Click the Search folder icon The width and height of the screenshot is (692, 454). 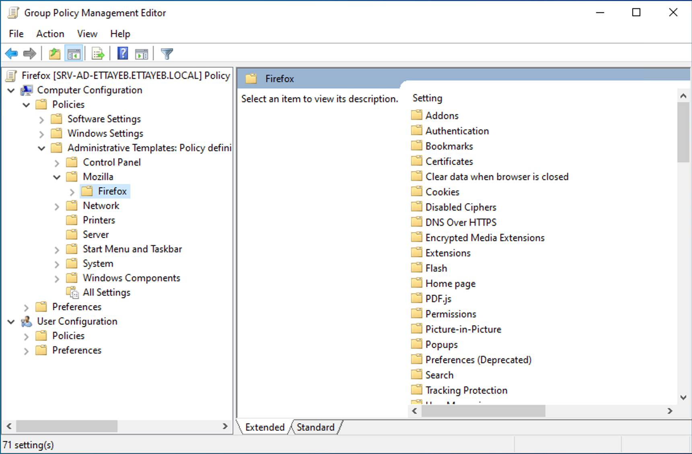[x=417, y=375]
